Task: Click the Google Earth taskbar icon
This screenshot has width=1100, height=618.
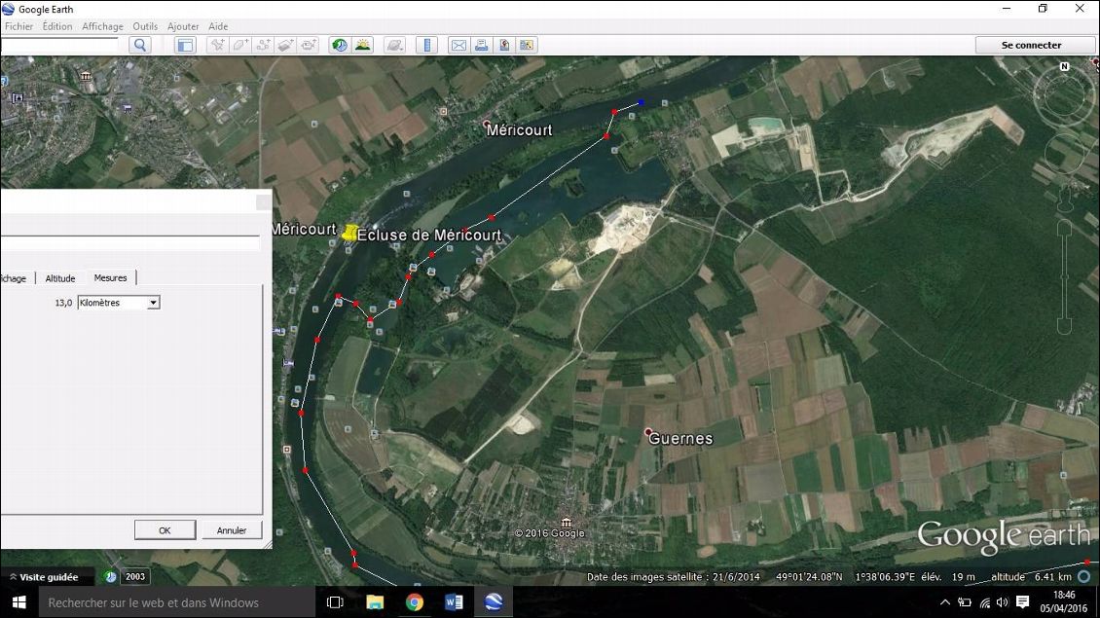Action: coord(494,602)
